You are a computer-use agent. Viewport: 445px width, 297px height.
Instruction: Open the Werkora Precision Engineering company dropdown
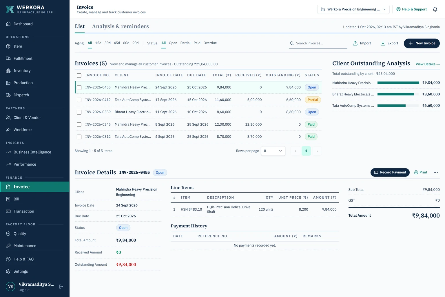[x=353, y=9]
